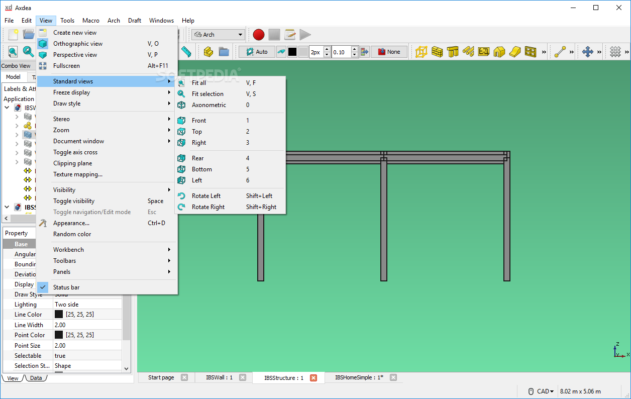Open Texture mapping dialog entry
This screenshot has height=399, width=631.
[x=107, y=174]
